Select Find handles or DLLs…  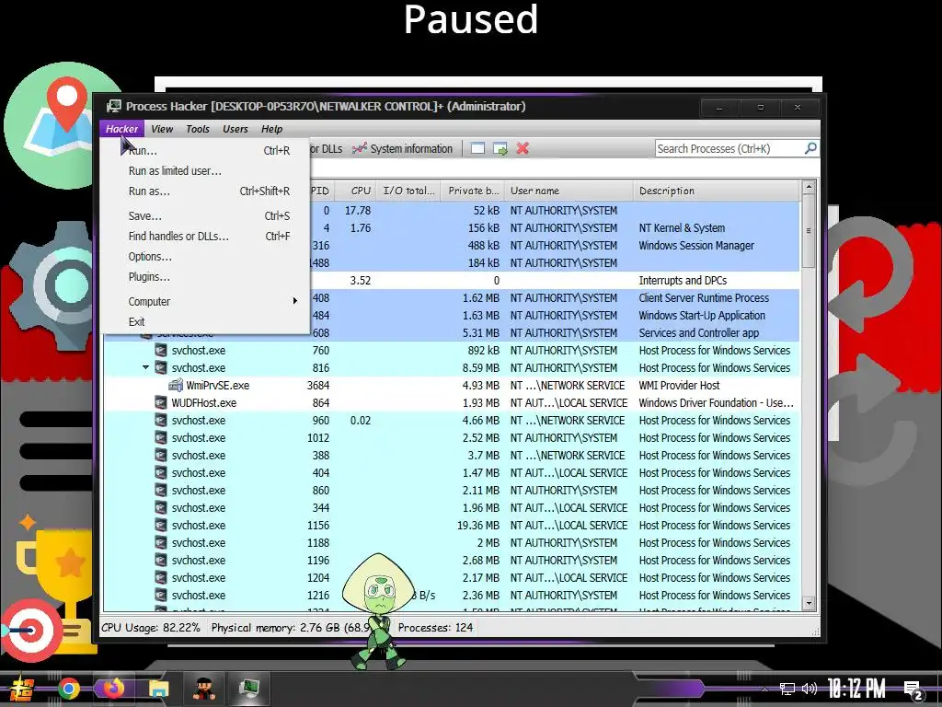point(205,237)
